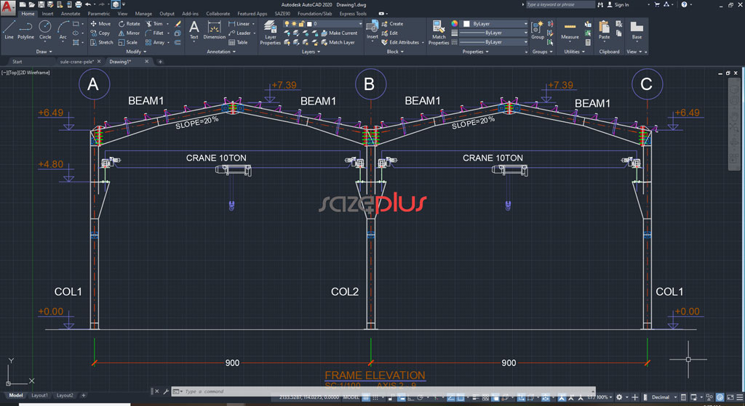Select the Dimension tool
The width and height of the screenshot is (745, 406).
pyautogui.click(x=215, y=30)
